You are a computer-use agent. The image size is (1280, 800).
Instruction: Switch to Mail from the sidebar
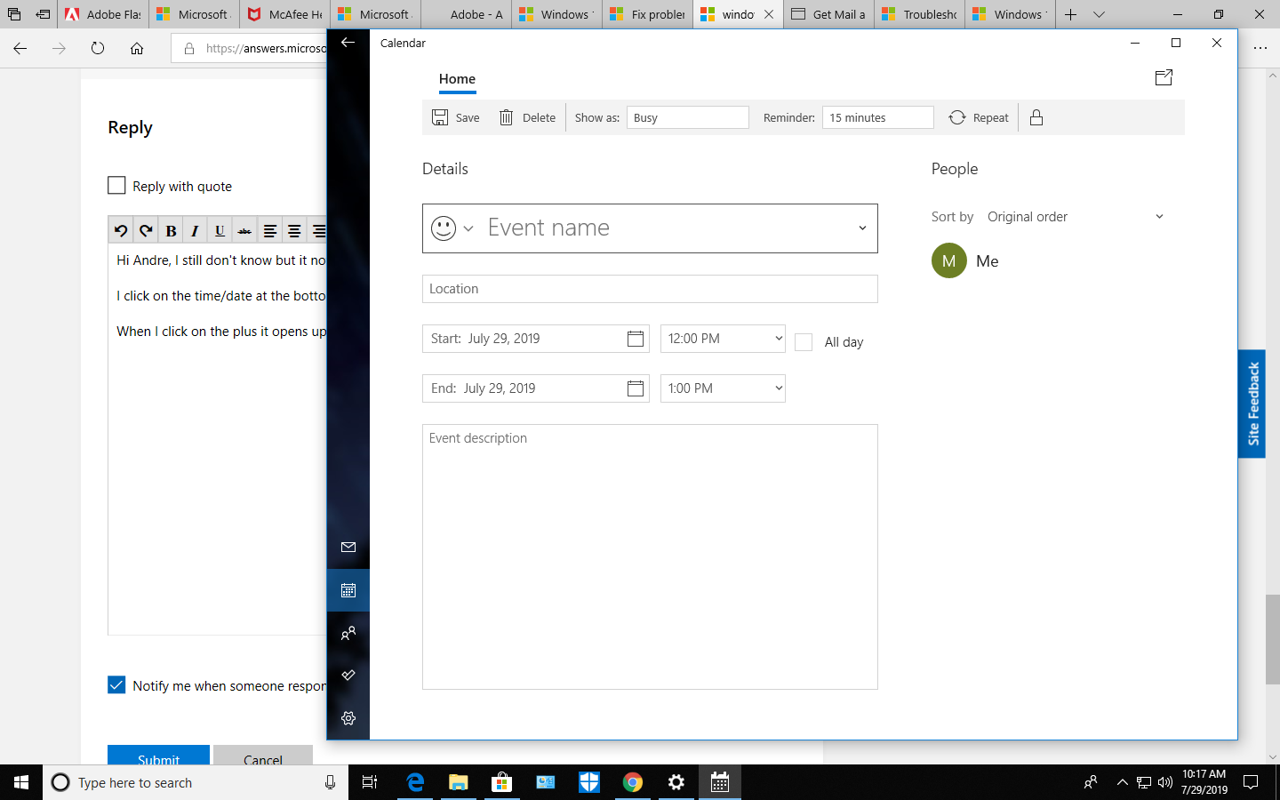(348, 548)
